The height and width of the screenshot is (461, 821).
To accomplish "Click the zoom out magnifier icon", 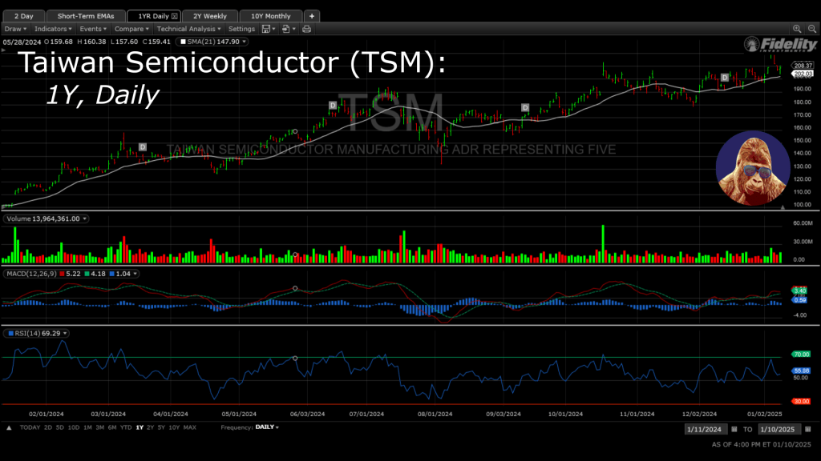I will tap(810, 29).
